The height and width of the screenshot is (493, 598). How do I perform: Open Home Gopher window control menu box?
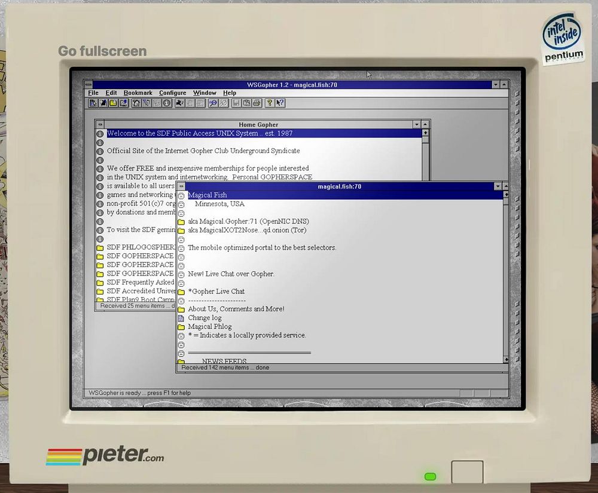click(x=100, y=124)
